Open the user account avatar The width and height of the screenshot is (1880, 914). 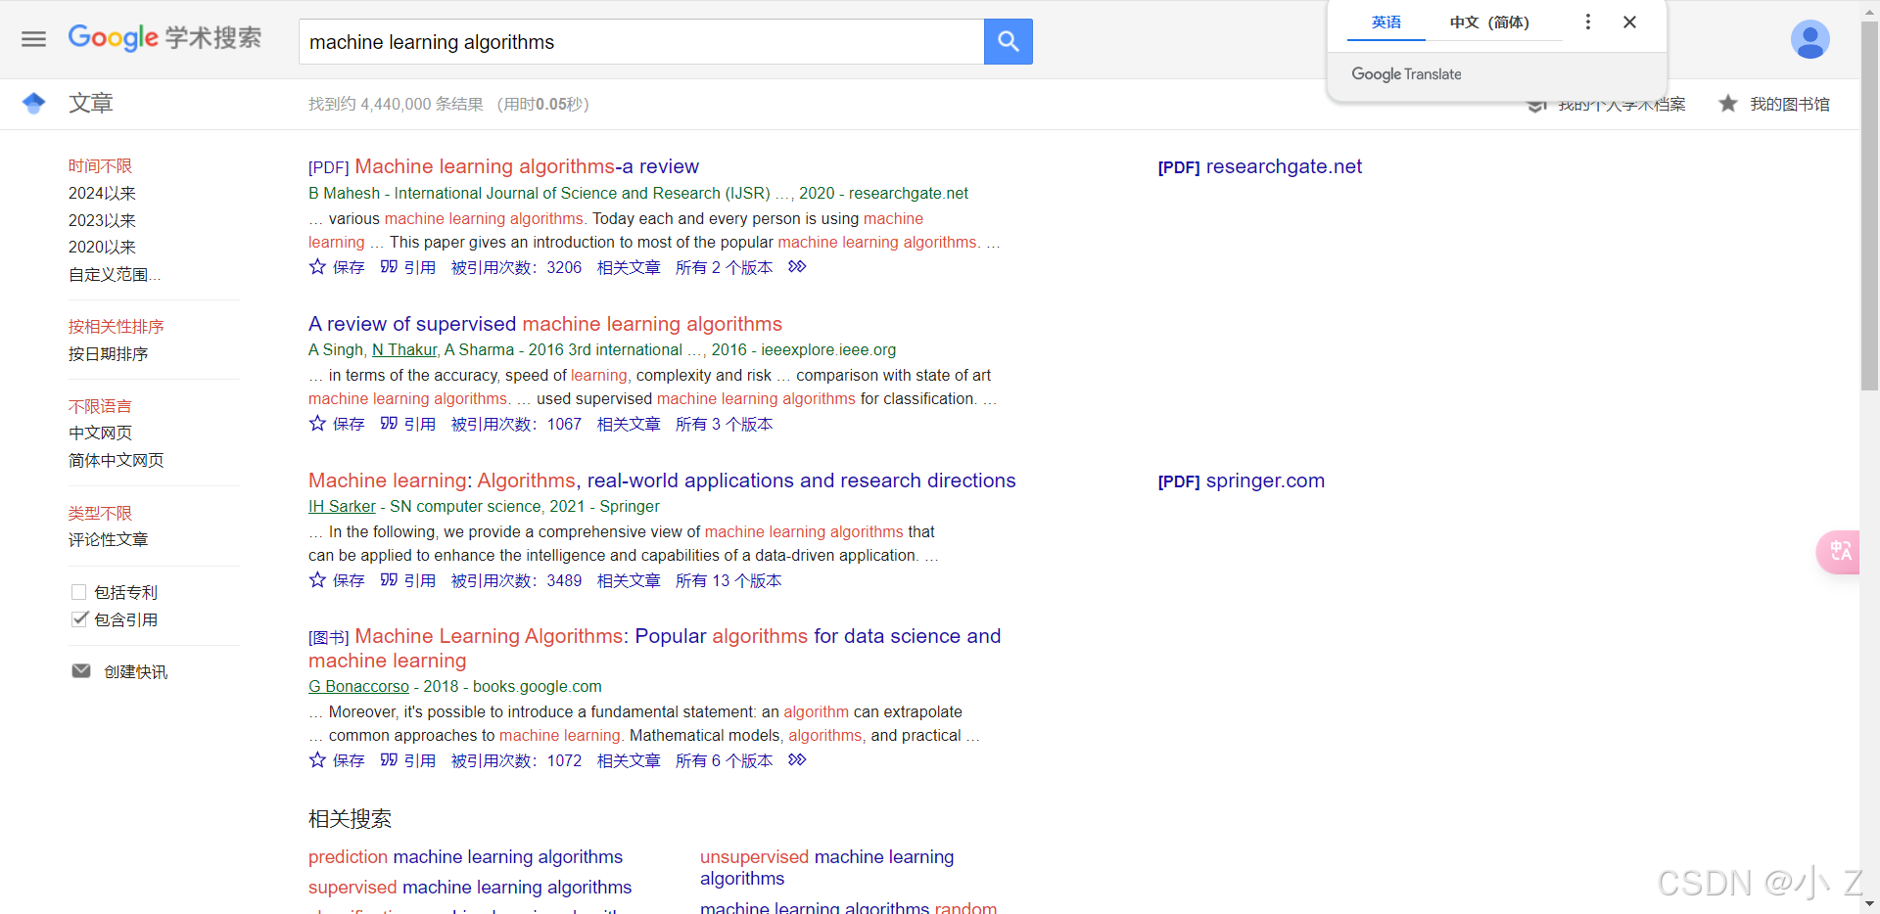pos(1809,39)
